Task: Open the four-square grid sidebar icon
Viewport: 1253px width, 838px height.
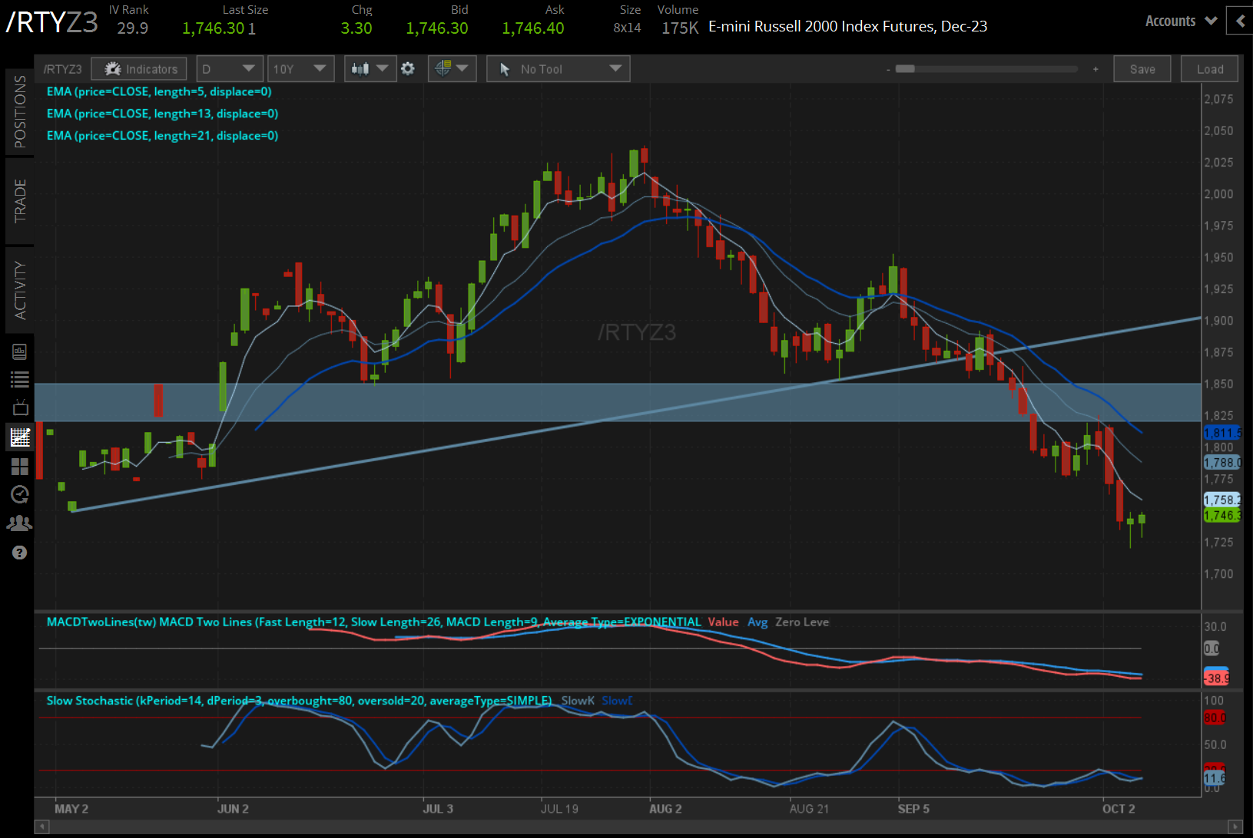Action: pos(20,467)
